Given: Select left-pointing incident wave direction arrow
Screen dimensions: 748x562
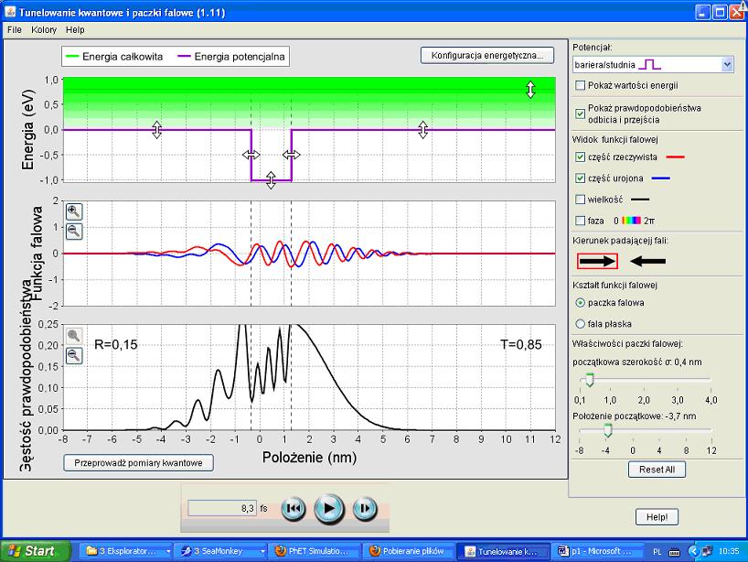Looking at the screenshot, I should click(647, 261).
